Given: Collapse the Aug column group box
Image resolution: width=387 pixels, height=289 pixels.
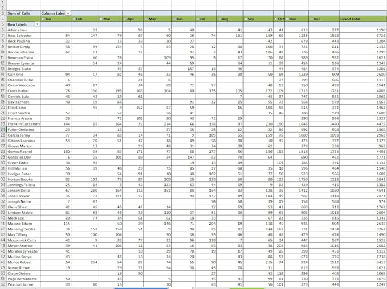Looking at the screenshot, I should 220,19.
